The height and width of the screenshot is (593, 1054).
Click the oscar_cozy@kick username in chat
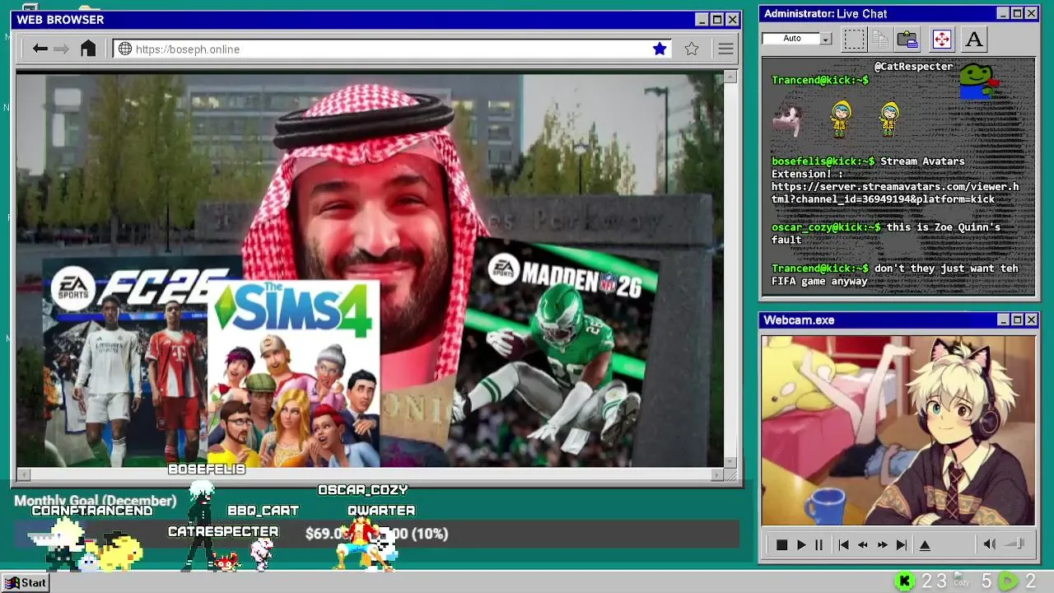[826, 227]
